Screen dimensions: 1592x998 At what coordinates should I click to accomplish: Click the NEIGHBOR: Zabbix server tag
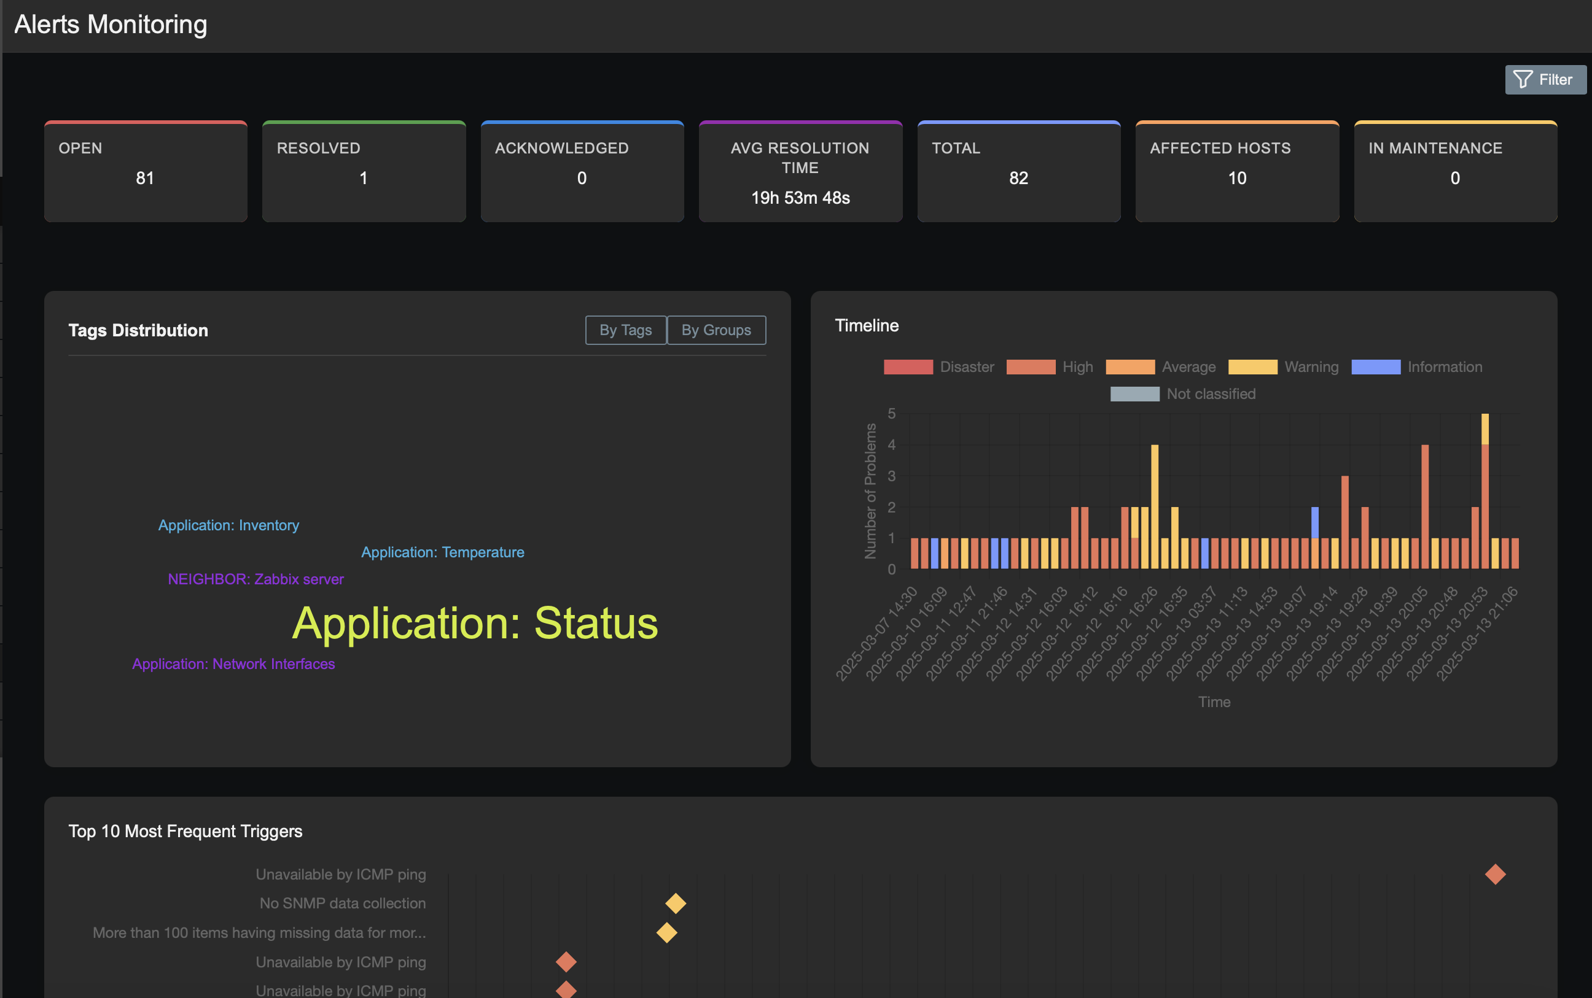tap(256, 579)
